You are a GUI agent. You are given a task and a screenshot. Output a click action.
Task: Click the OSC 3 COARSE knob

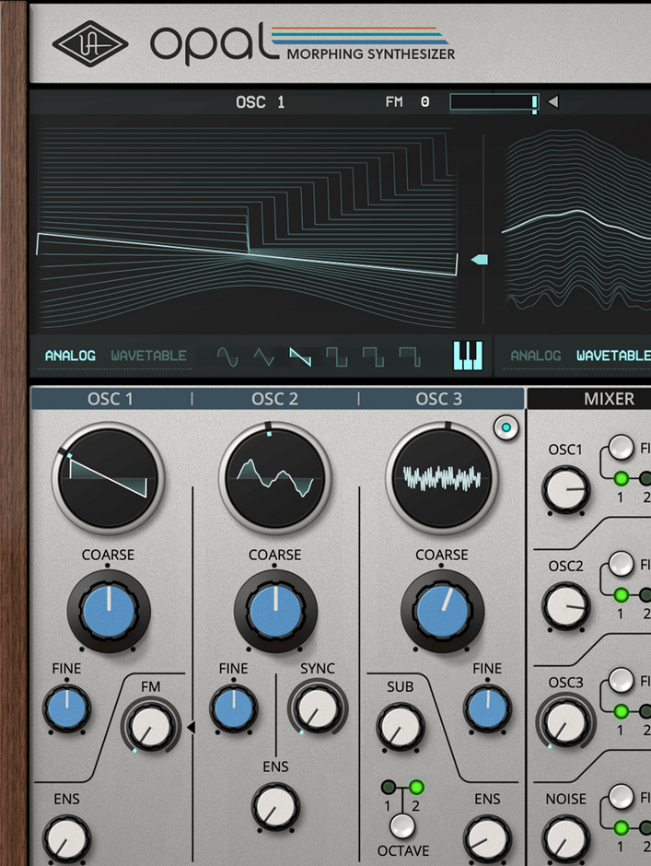pyautogui.click(x=442, y=612)
